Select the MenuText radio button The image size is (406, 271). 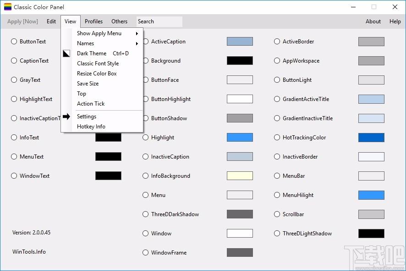[x=14, y=157]
